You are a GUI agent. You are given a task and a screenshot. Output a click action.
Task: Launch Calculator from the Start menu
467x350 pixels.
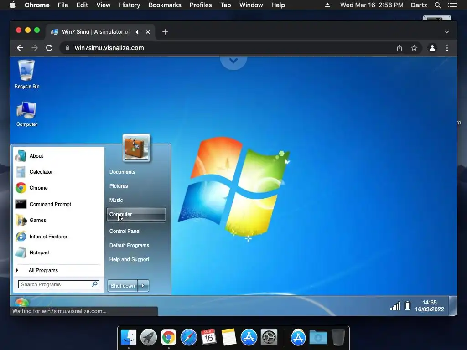click(x=41, y=172)
